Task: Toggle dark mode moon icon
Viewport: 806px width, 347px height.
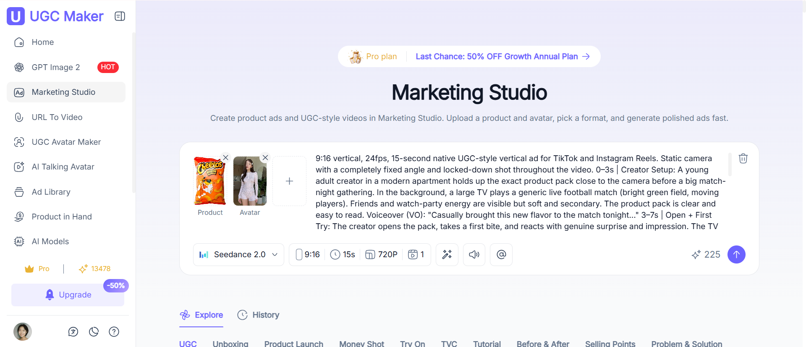Action: [x=94, y=332]
